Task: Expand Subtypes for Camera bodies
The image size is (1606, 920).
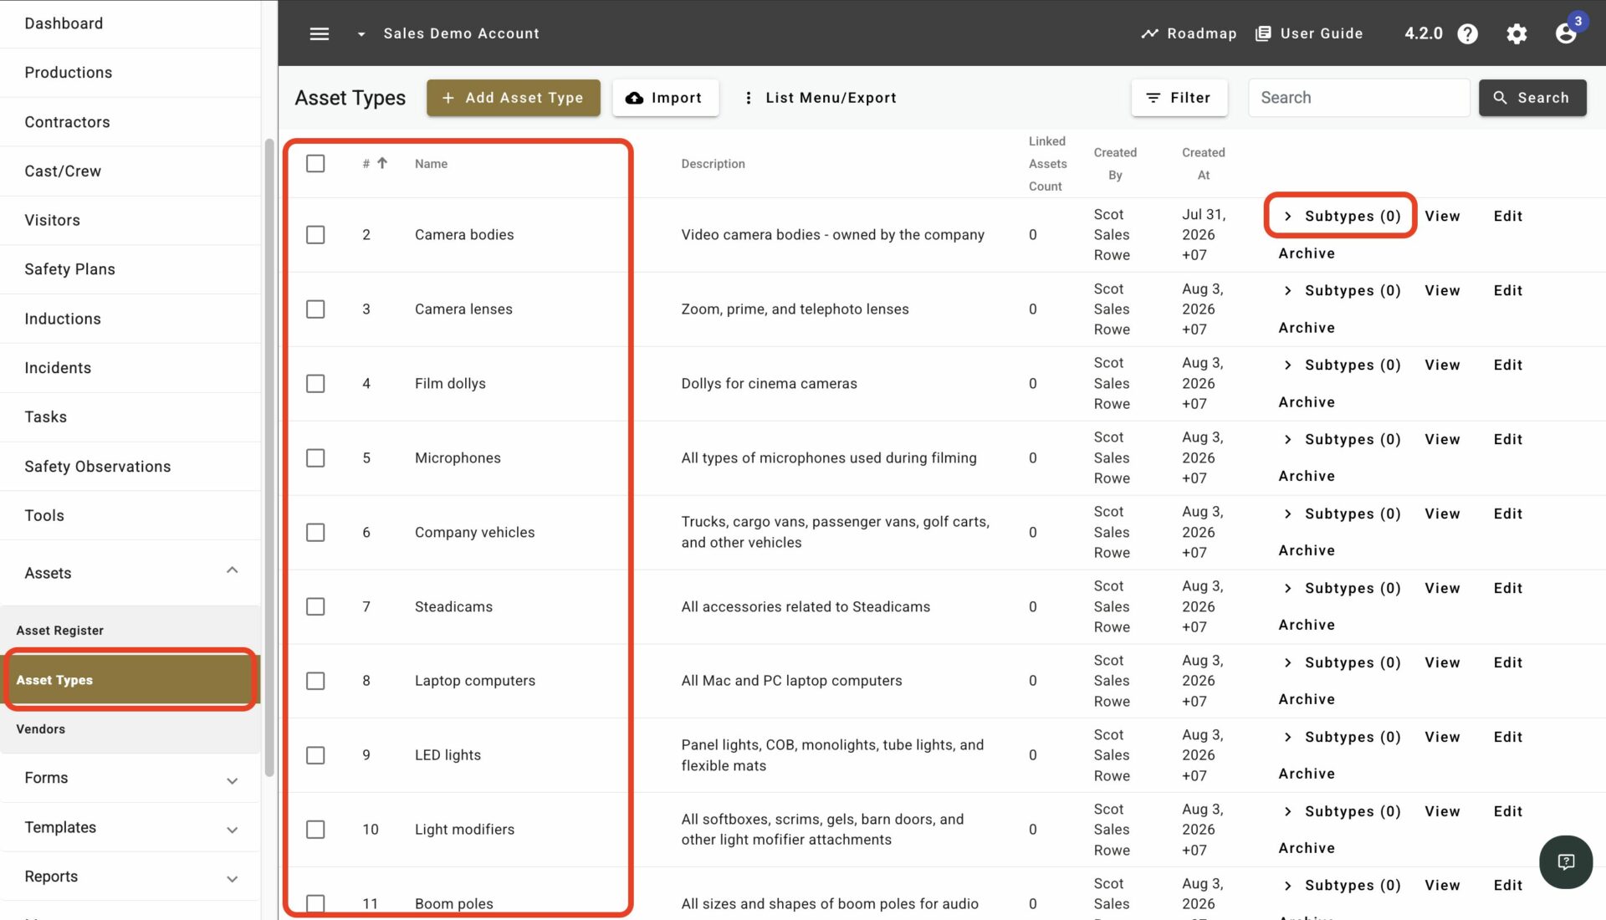Action: point(1341,216)
